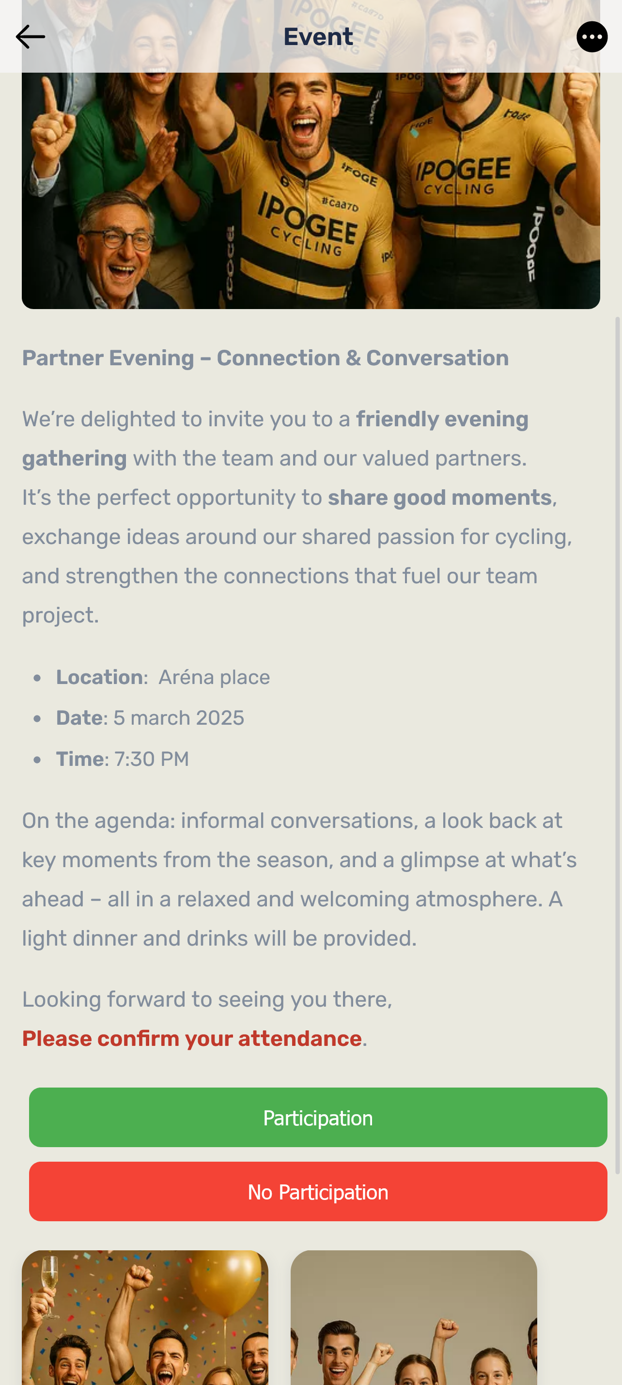Confirm attendance with the green Participation button
This screenshot has width=622, height=1385.
[x=318, y=1118]
